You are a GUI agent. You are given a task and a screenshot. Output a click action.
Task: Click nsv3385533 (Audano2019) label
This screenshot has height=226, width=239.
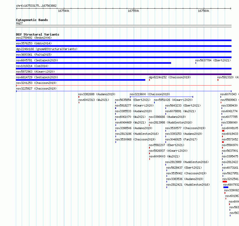coord(133,111)
